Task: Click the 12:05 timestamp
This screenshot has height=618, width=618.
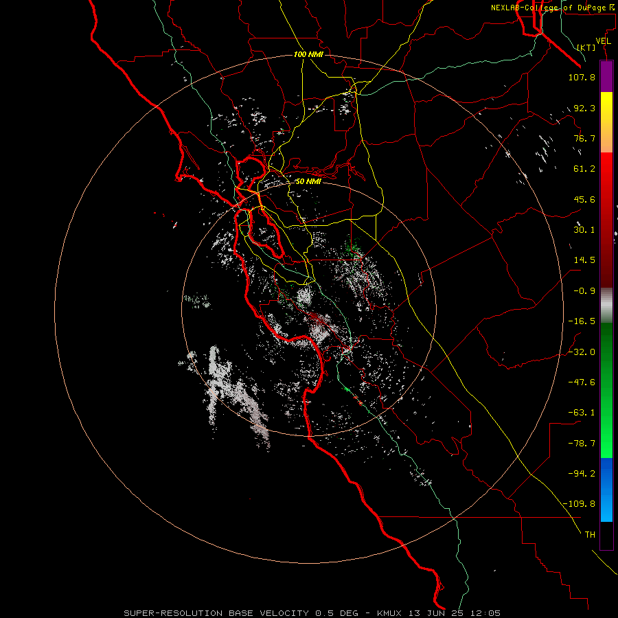Action: [x=485, y=613]
